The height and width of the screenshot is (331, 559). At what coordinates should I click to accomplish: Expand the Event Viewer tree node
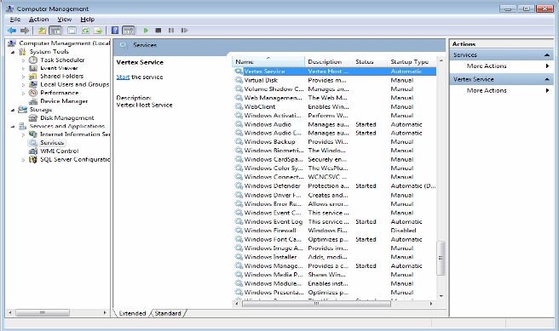coord(24,68)
